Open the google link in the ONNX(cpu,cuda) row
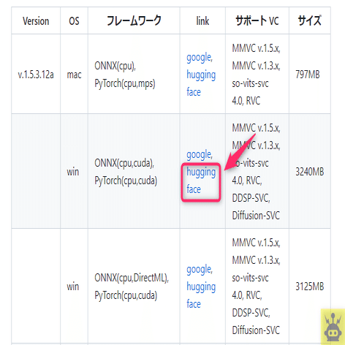345x345 pixels. (199, 155)
